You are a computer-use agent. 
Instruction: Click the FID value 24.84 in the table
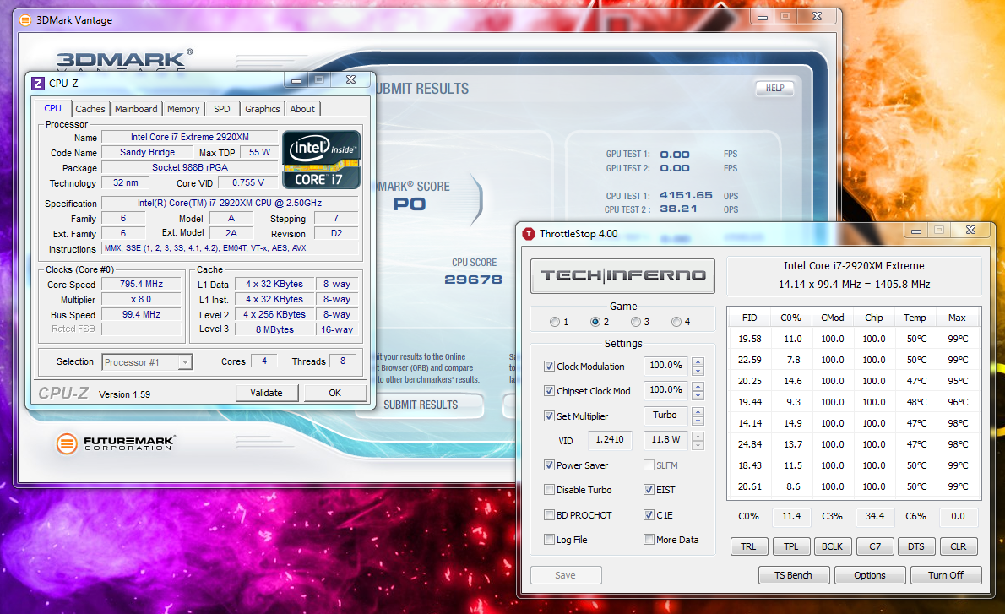749,444
